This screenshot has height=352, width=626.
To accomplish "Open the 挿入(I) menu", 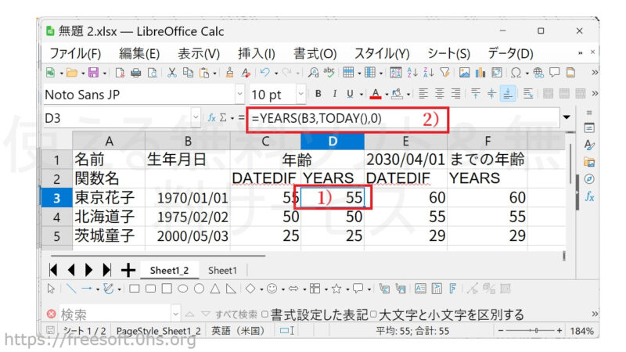I will click(x=256, y=53).
